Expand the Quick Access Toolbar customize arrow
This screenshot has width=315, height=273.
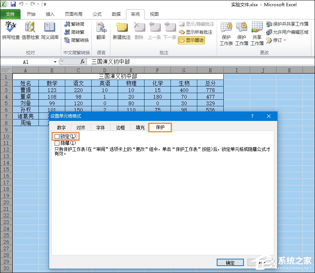(x=45, y=3)
